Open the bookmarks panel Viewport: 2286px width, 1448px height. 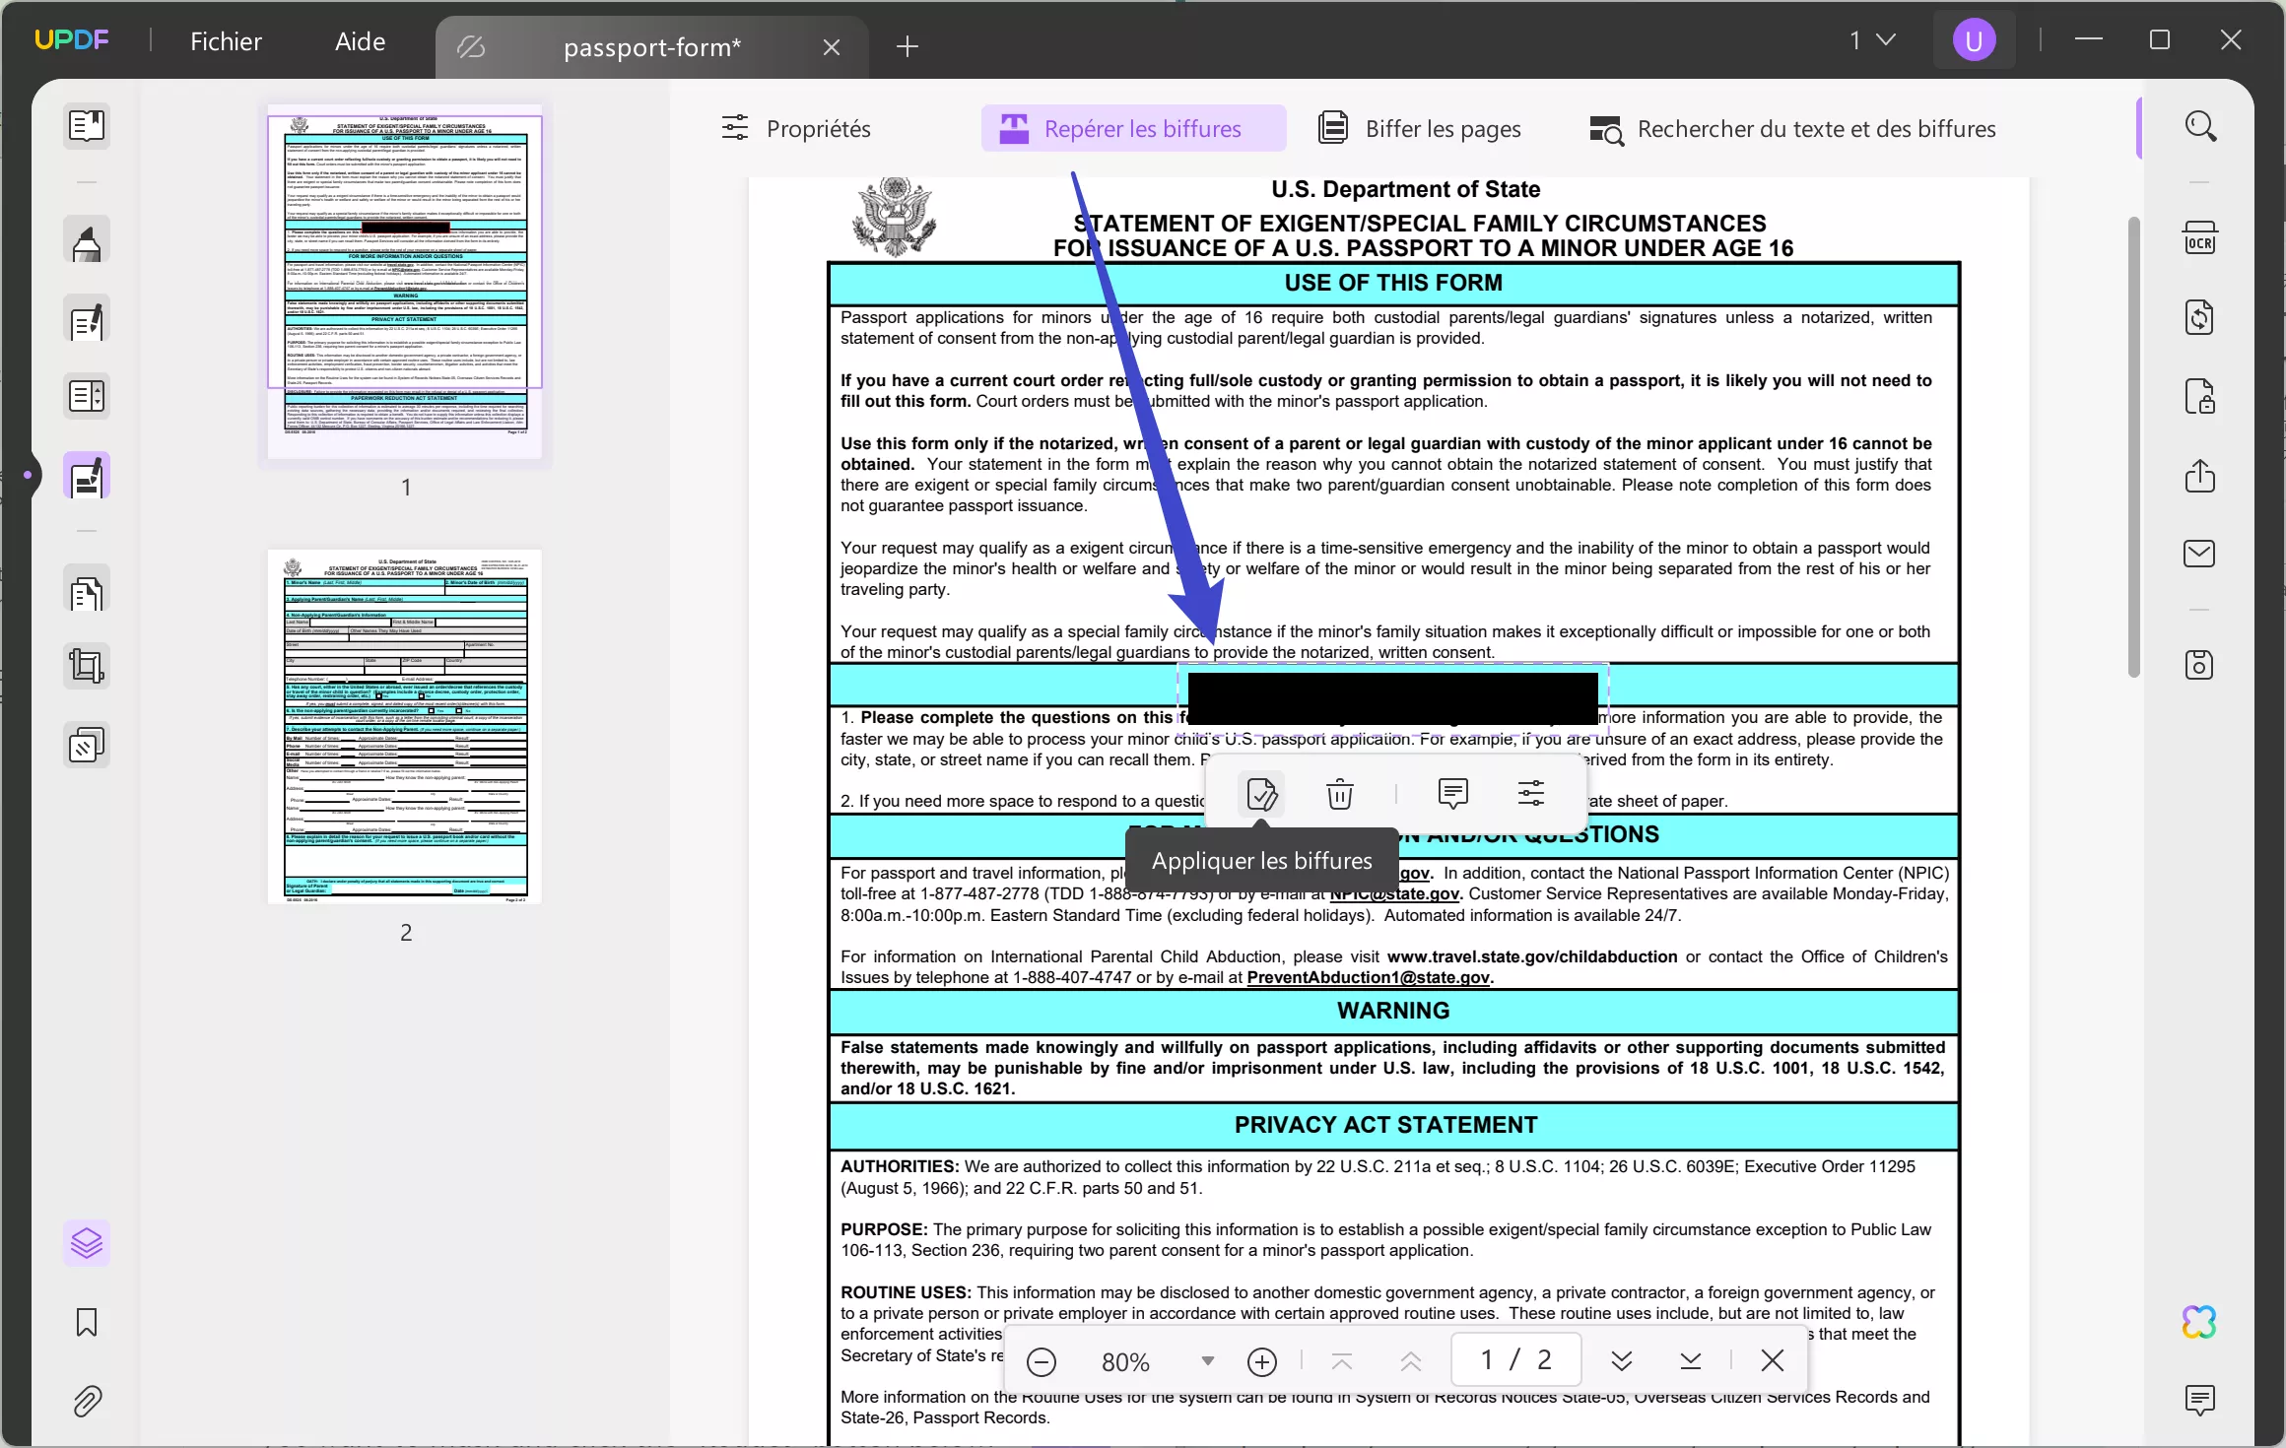tap(87, 1323)
